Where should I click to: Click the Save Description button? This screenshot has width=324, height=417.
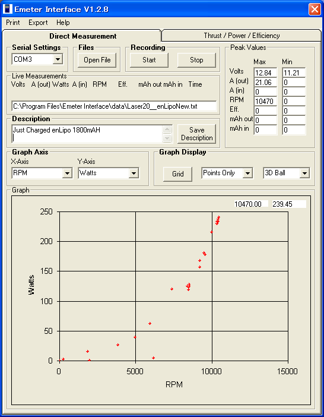tap(197, 134)
